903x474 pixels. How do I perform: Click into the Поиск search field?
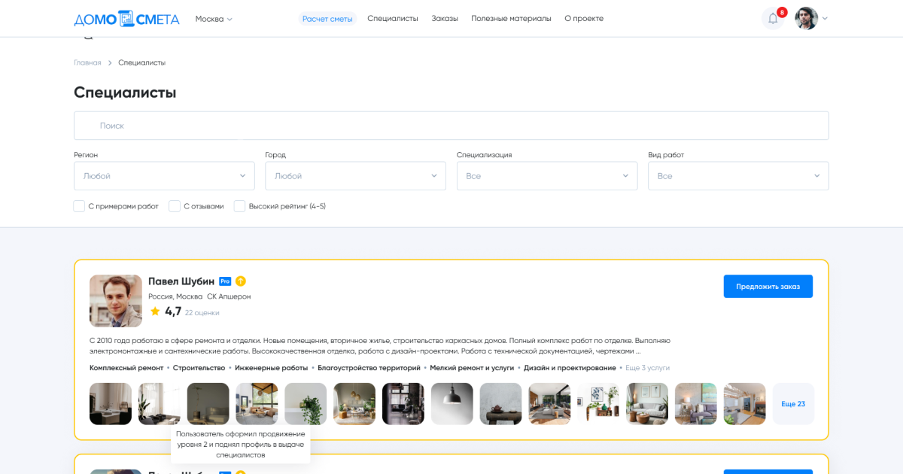pyautogui.click(x=451, y=126)
